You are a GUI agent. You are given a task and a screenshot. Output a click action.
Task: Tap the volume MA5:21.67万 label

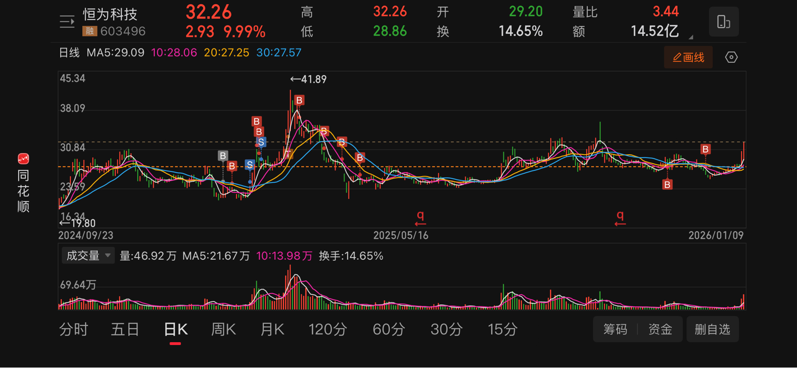coord(216,256)
